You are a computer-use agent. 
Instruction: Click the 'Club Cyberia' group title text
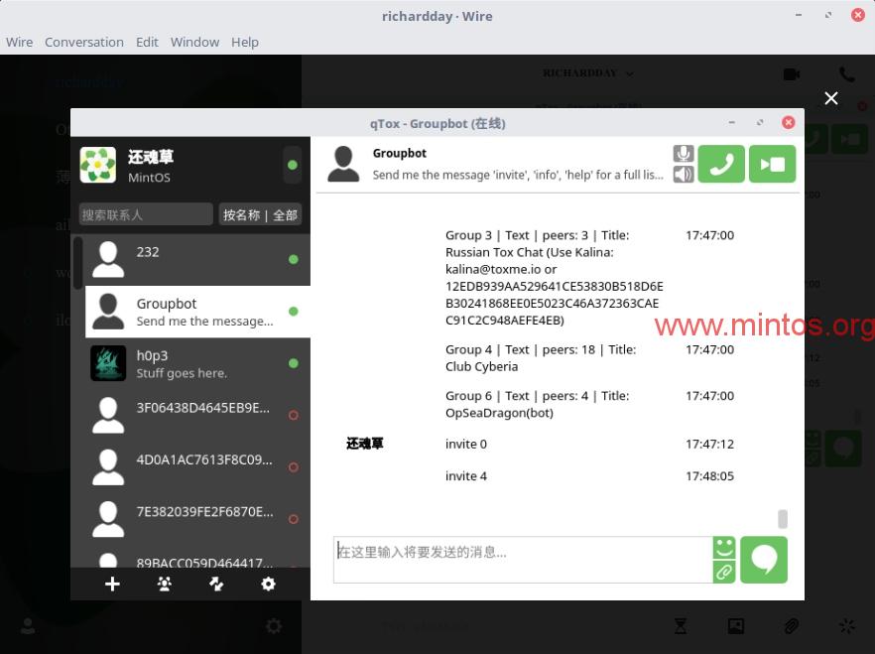(481, 366)
